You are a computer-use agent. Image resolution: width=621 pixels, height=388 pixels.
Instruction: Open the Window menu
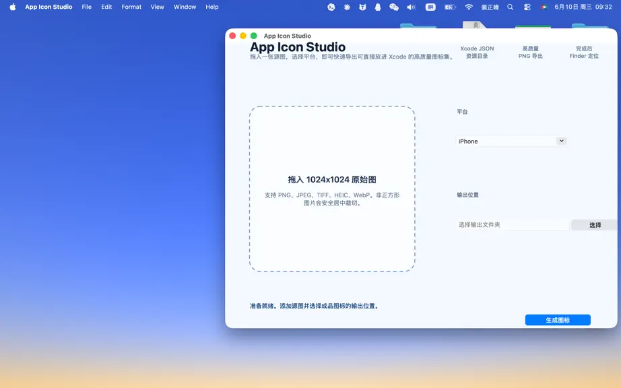pos(185,7)
